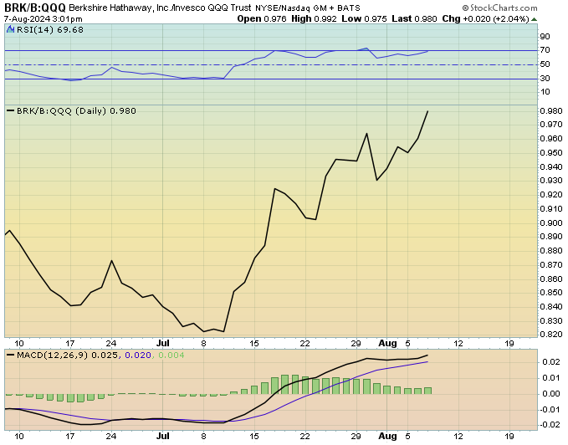Click the 0.940 price axis label
Viewport: 568px width, 445px height.
(551, 167)
